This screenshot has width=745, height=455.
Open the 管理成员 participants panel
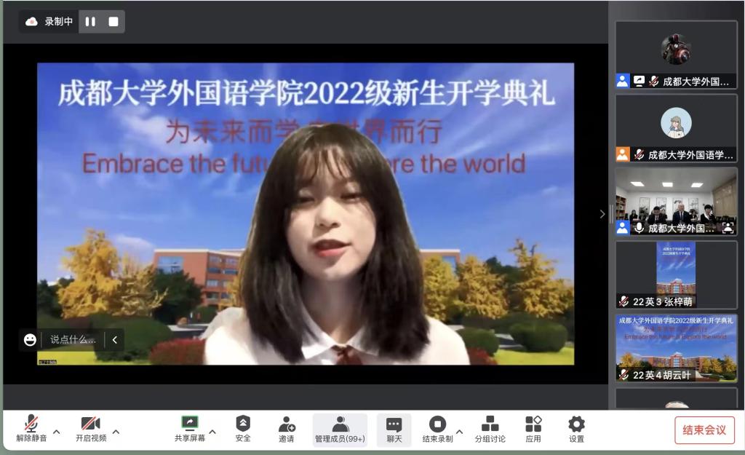(x=340, y=429)
